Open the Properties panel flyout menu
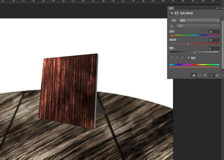 [221, 8]
